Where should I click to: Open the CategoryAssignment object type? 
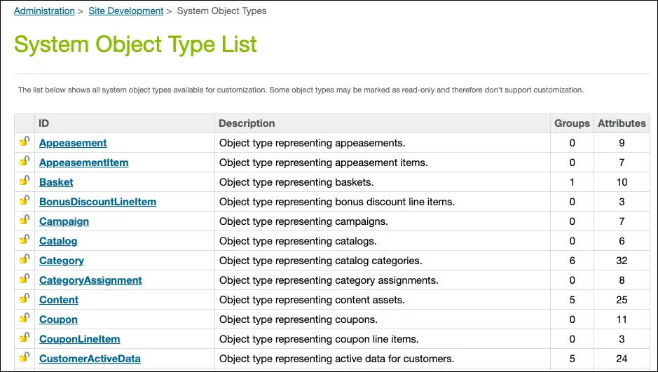point(90,280)
